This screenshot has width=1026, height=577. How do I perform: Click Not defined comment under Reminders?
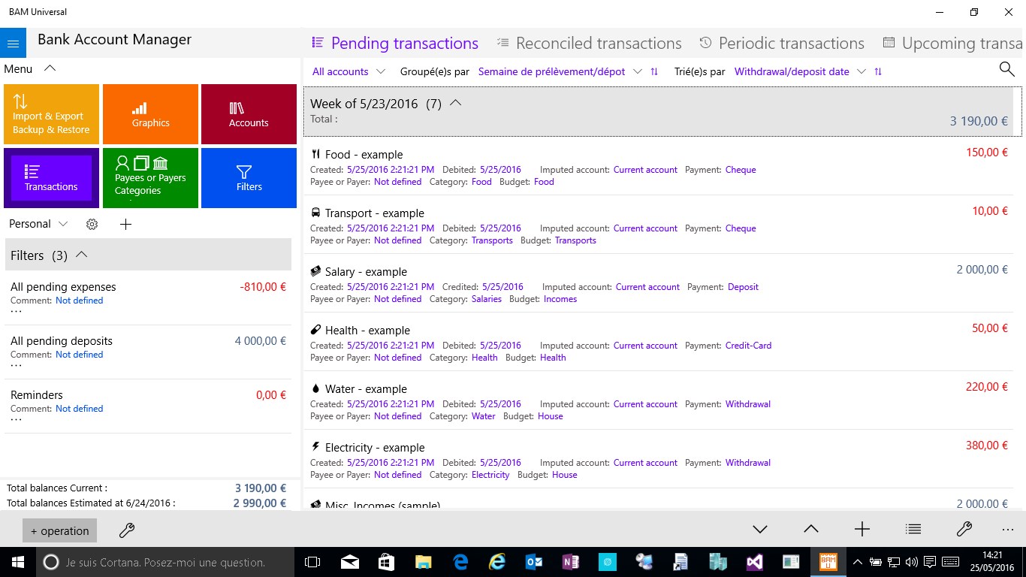click(79, 409)
